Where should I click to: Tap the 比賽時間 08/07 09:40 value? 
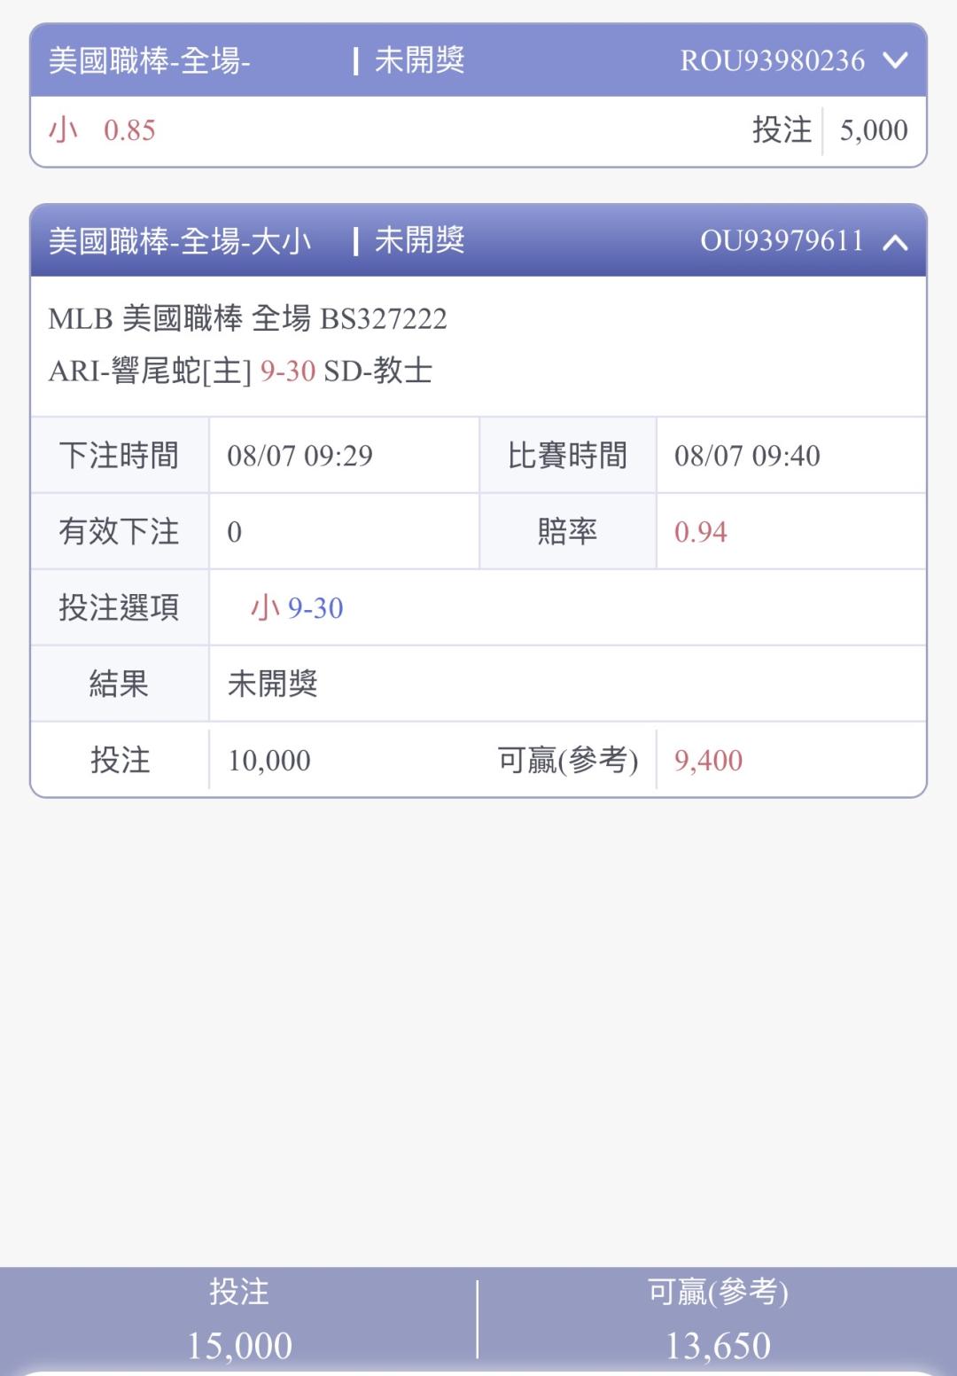tap(747, 456)
